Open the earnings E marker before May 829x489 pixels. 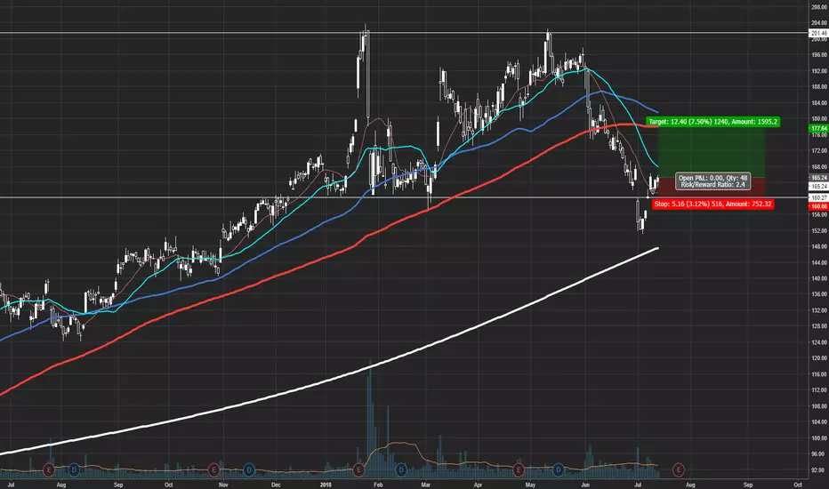pos(518,469)
